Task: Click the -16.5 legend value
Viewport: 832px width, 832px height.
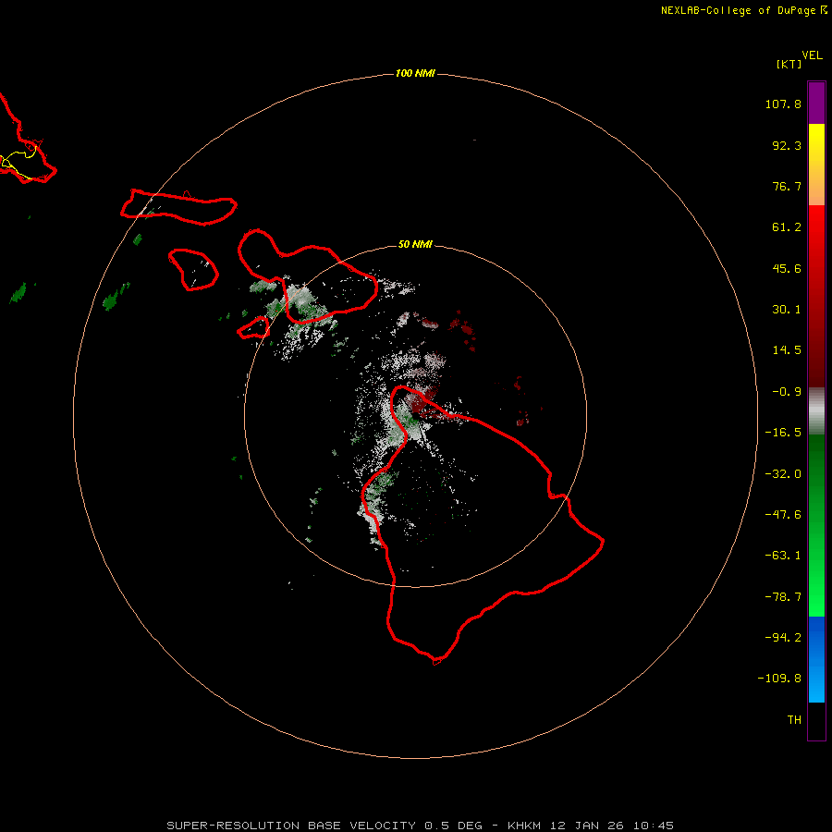Action: pyautogui.click(x=783, y=433)
